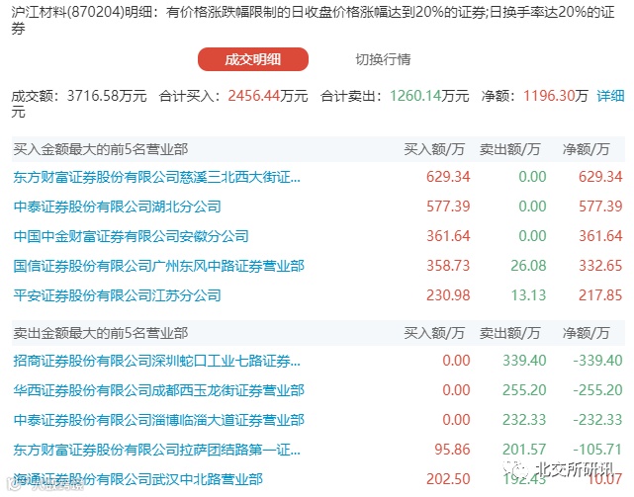This screenshot has width=634, height=497.
Task: Click 买入额/万 column header in sell table
Action: (434, 333)
